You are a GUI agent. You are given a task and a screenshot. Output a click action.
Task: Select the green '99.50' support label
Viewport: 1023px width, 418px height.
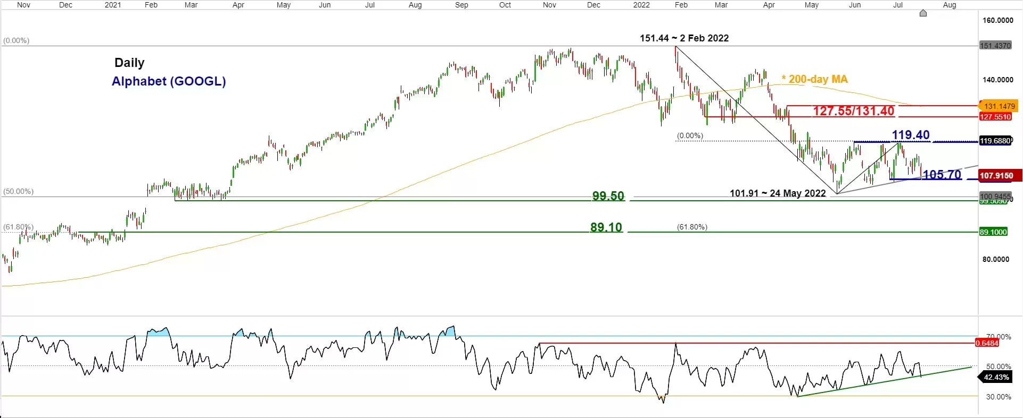(608, 196)
